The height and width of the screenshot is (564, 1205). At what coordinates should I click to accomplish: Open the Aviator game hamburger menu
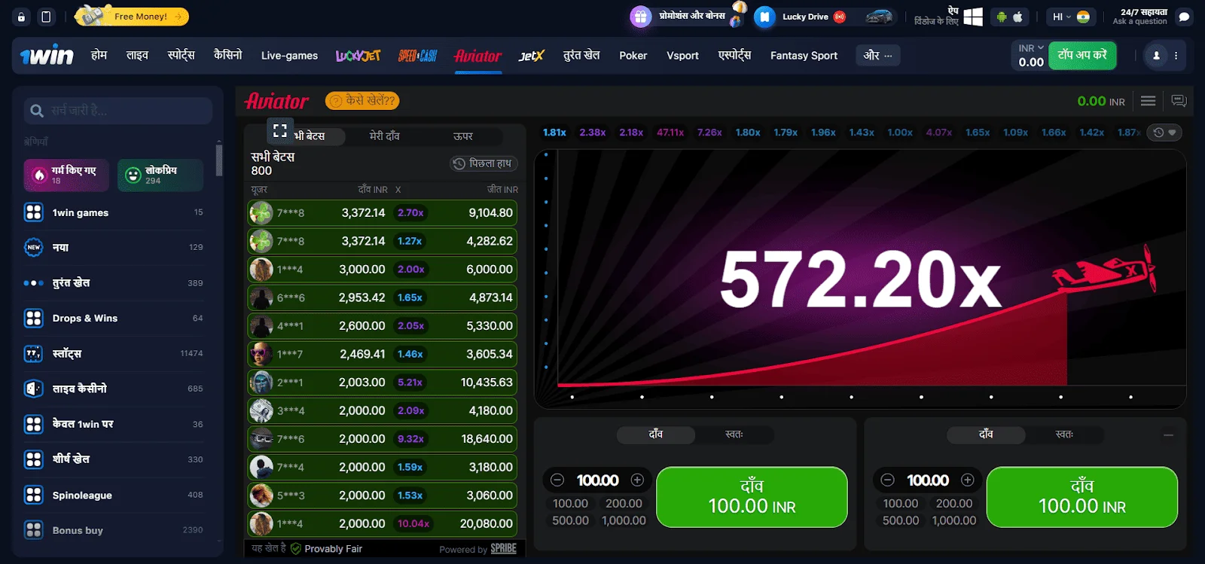pyautogui.click(x=1148, y=101)
